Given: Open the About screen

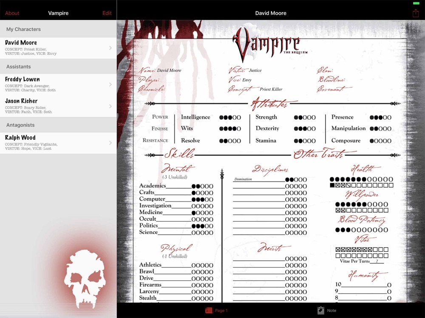Looking at the screenshot, I should click(12, 13).
